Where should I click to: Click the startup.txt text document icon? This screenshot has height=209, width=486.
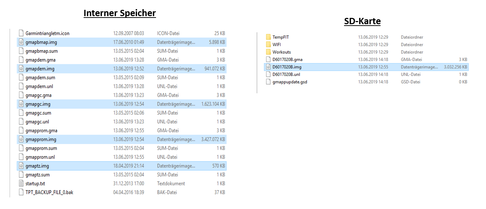(x=21, y=183)
